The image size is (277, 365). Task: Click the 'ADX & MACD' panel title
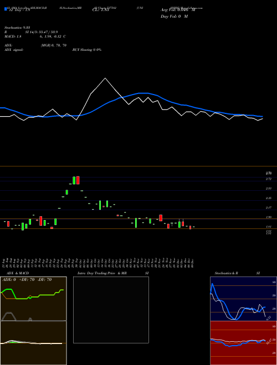point(18,273)
